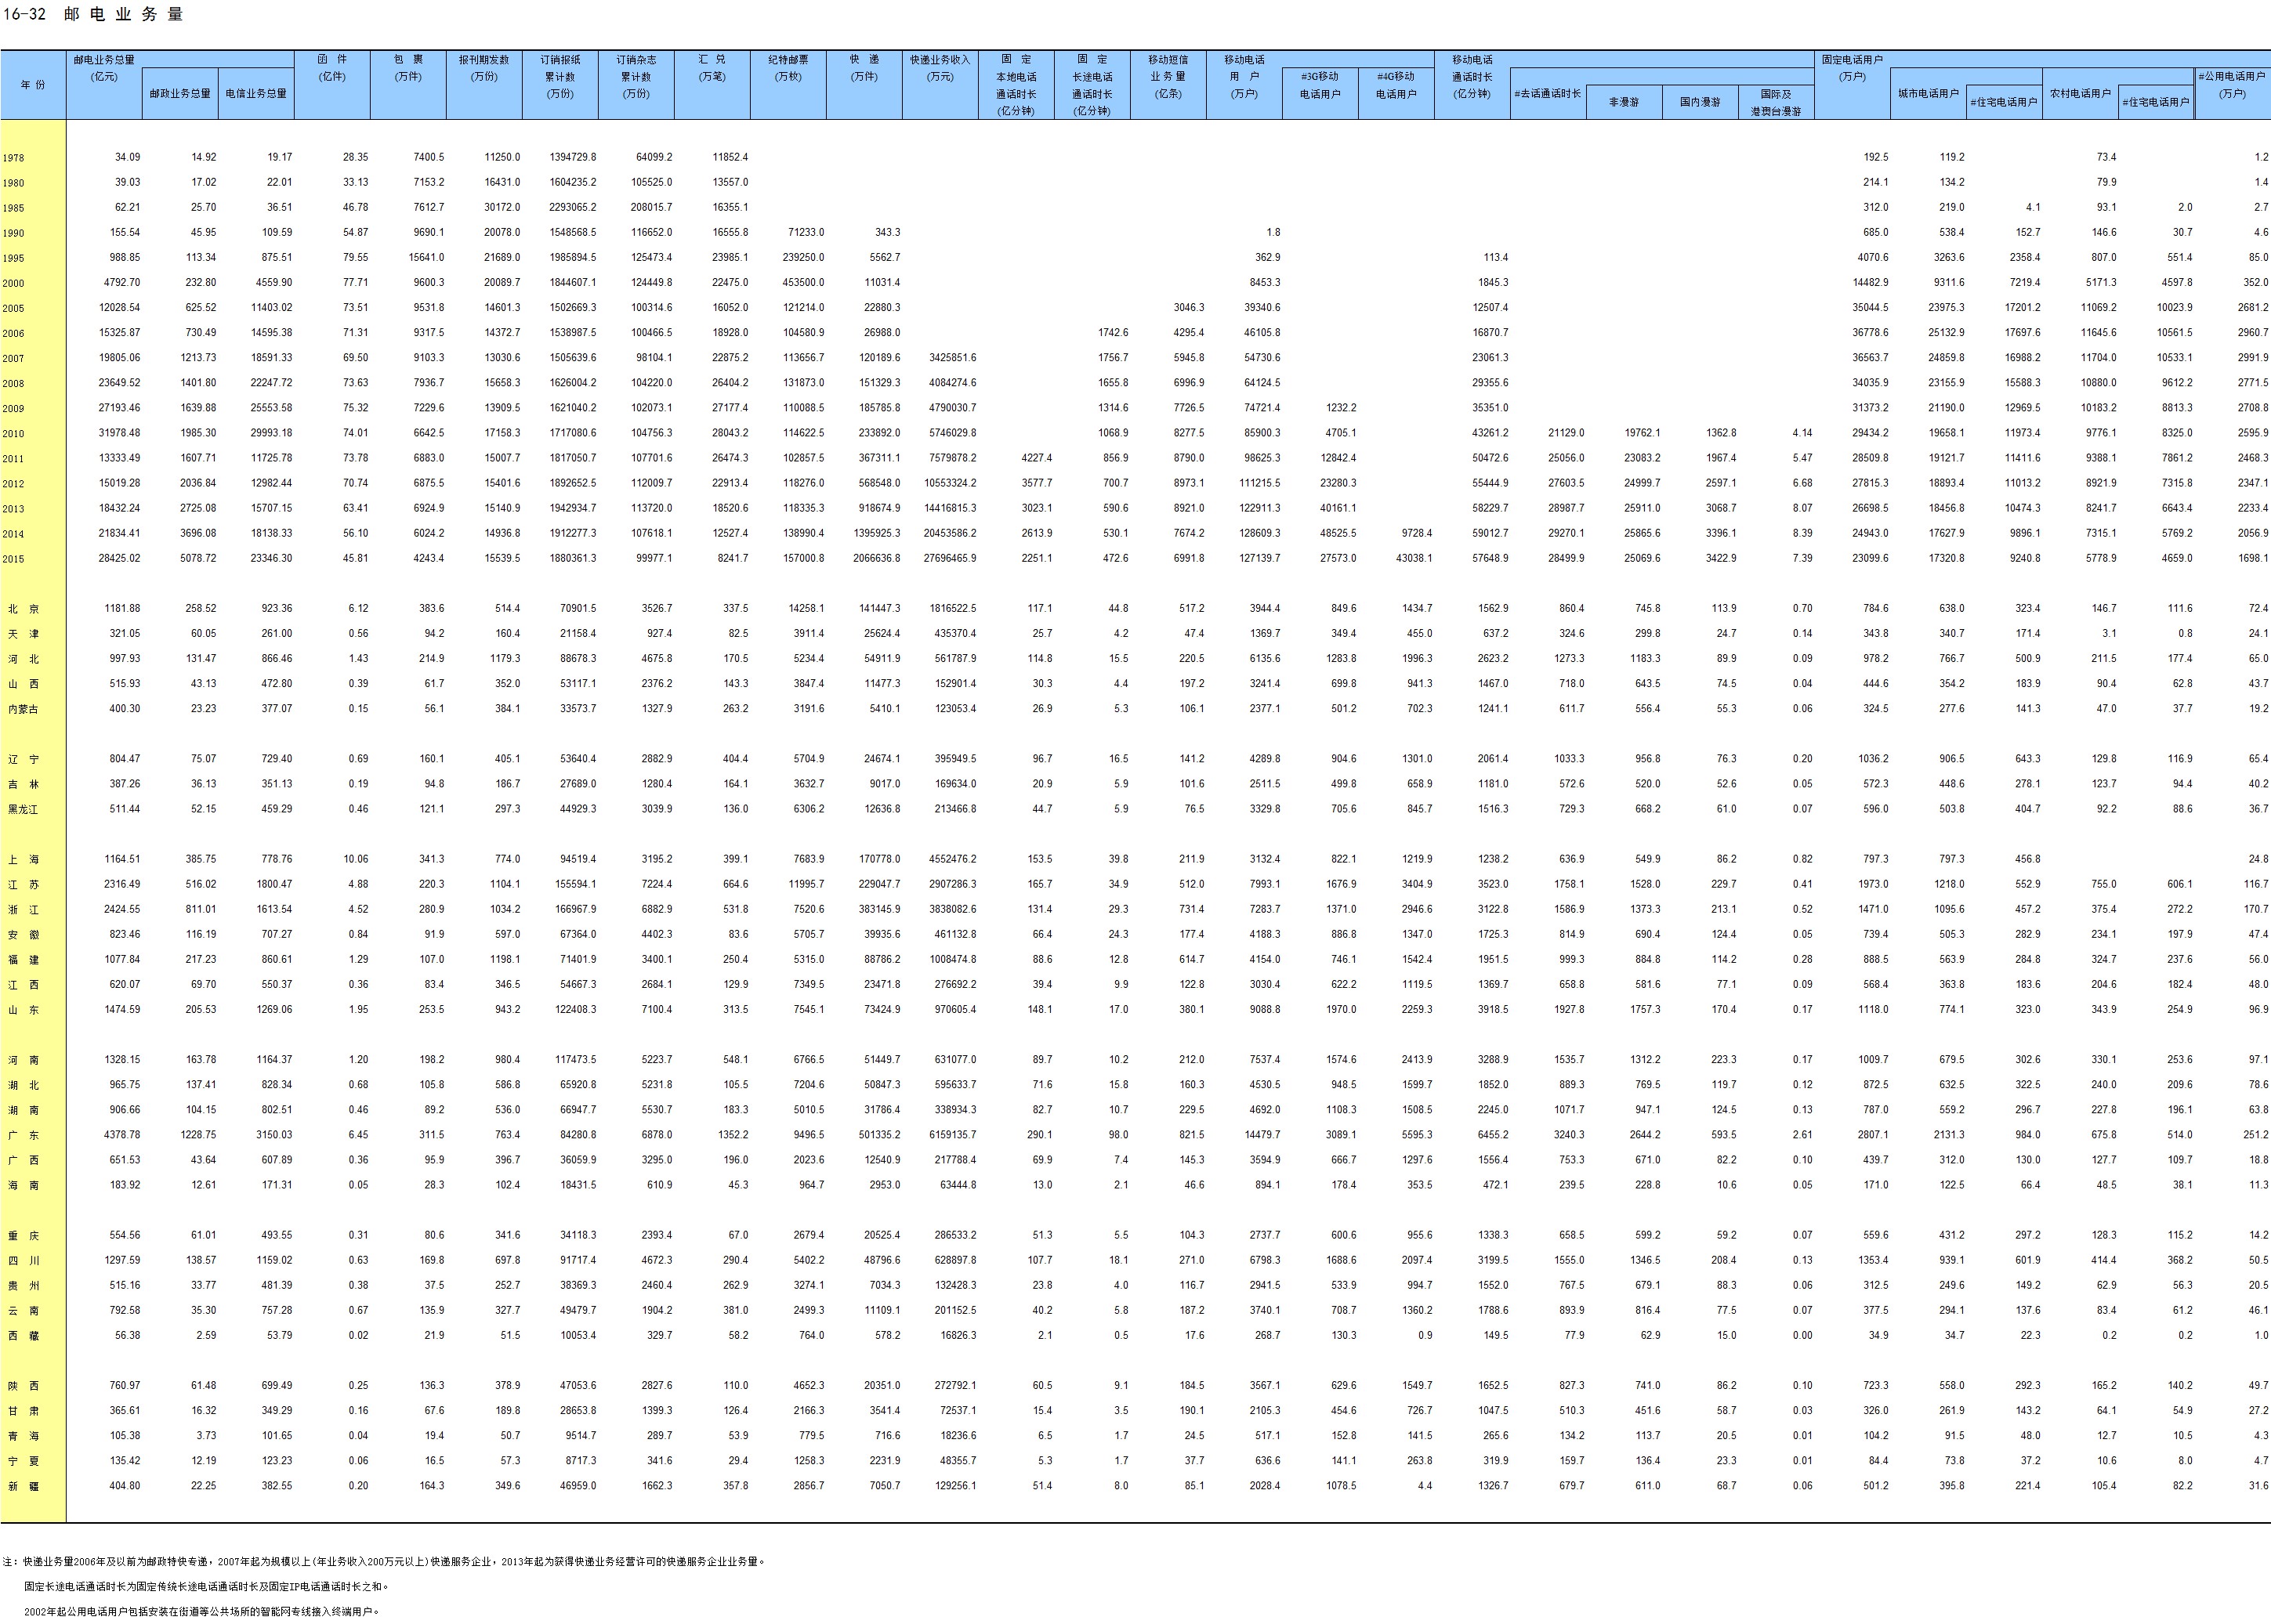
Task: Click the 非漫游 subheader
Action: coord(1624,102)
